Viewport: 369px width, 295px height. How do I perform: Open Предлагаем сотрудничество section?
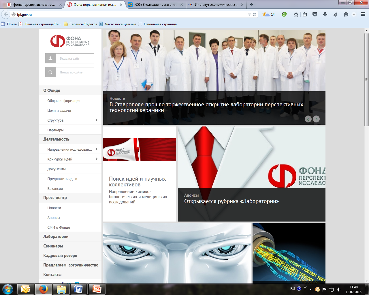[x=70, y=265]
